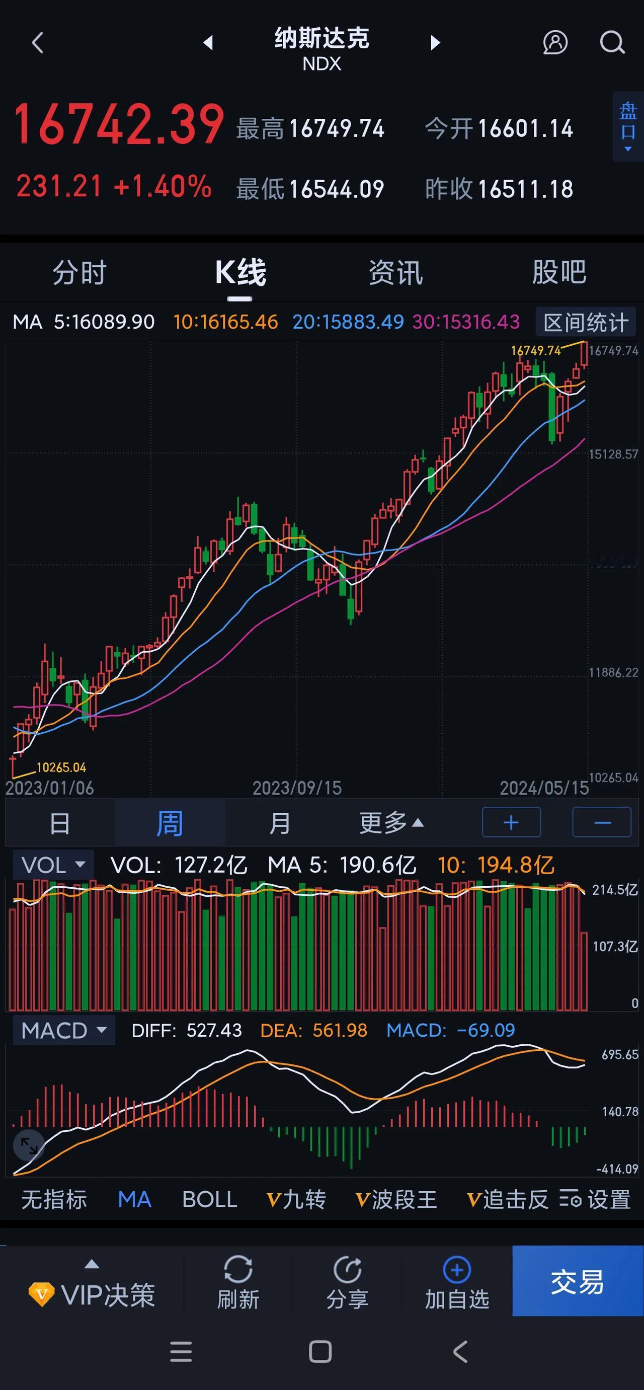This screenshot has width=644, height=1390.
Task: Open Android recent apps menu button
Action: pos(181,1352)
